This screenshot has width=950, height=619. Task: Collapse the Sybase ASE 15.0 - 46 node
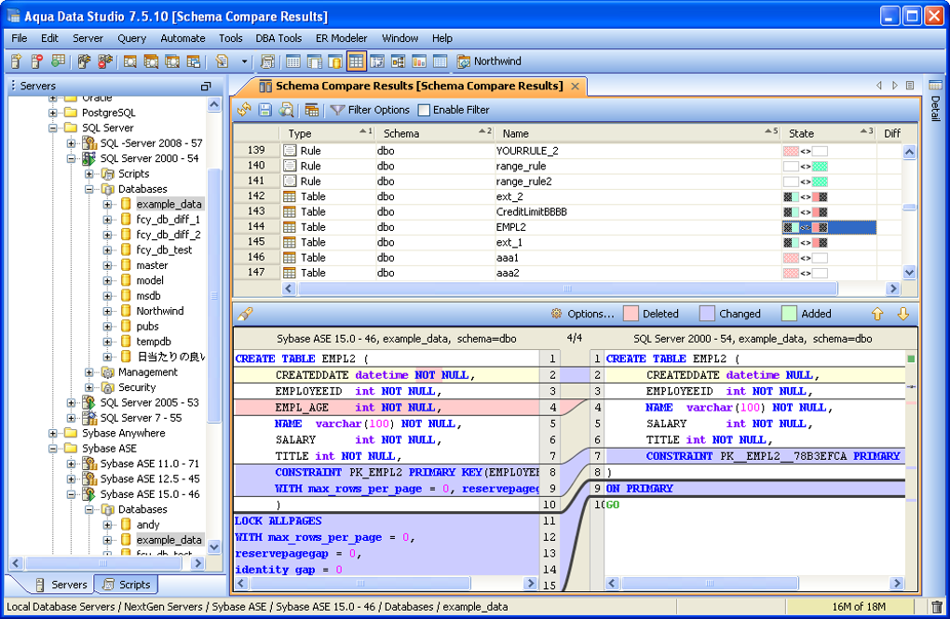coord(72,494)
